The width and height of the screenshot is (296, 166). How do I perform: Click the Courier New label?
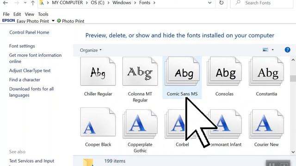coord(266,144)
